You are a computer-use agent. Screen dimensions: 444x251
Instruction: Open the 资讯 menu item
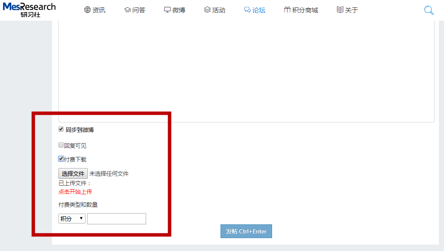(95, 10)
